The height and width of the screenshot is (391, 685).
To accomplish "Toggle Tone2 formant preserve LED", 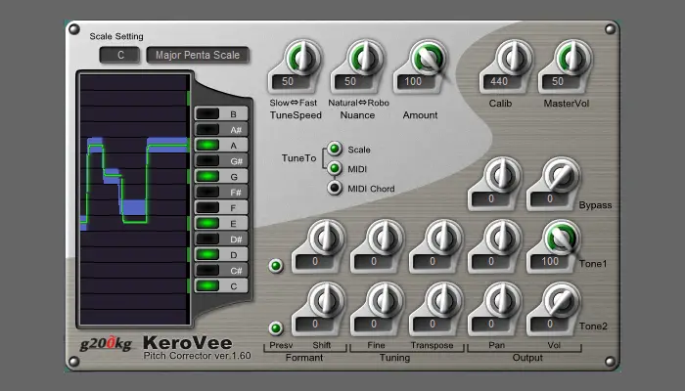I will click(277, 327).
